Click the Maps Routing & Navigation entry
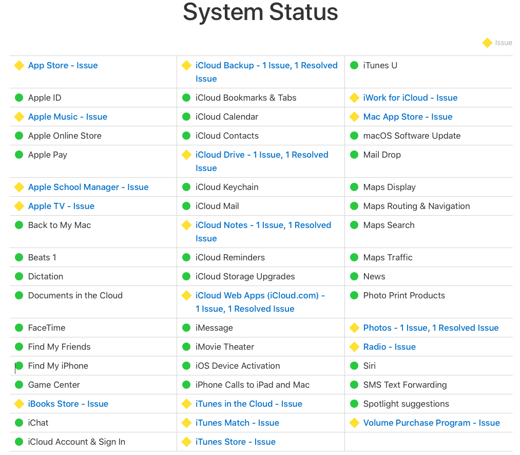This screenshot has width=520, height=455. [x=416, y=206]
